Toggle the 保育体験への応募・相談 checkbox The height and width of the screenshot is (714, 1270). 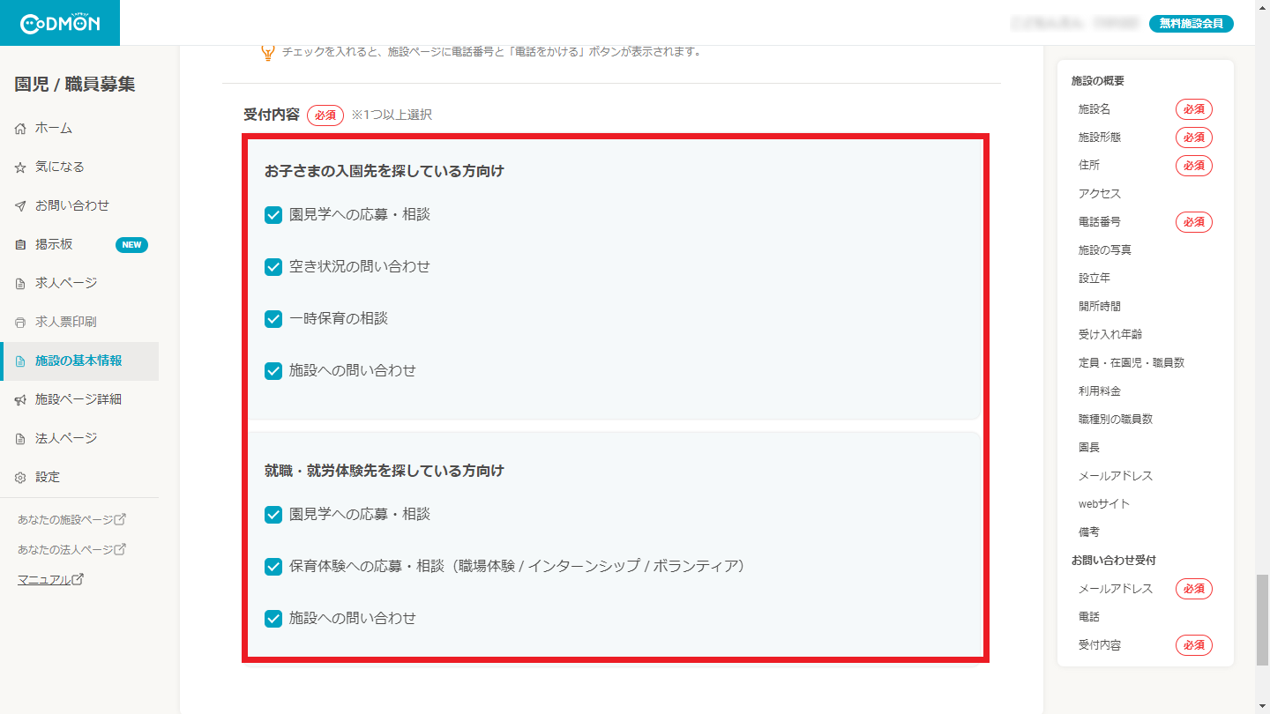click(x=273, y=567)
